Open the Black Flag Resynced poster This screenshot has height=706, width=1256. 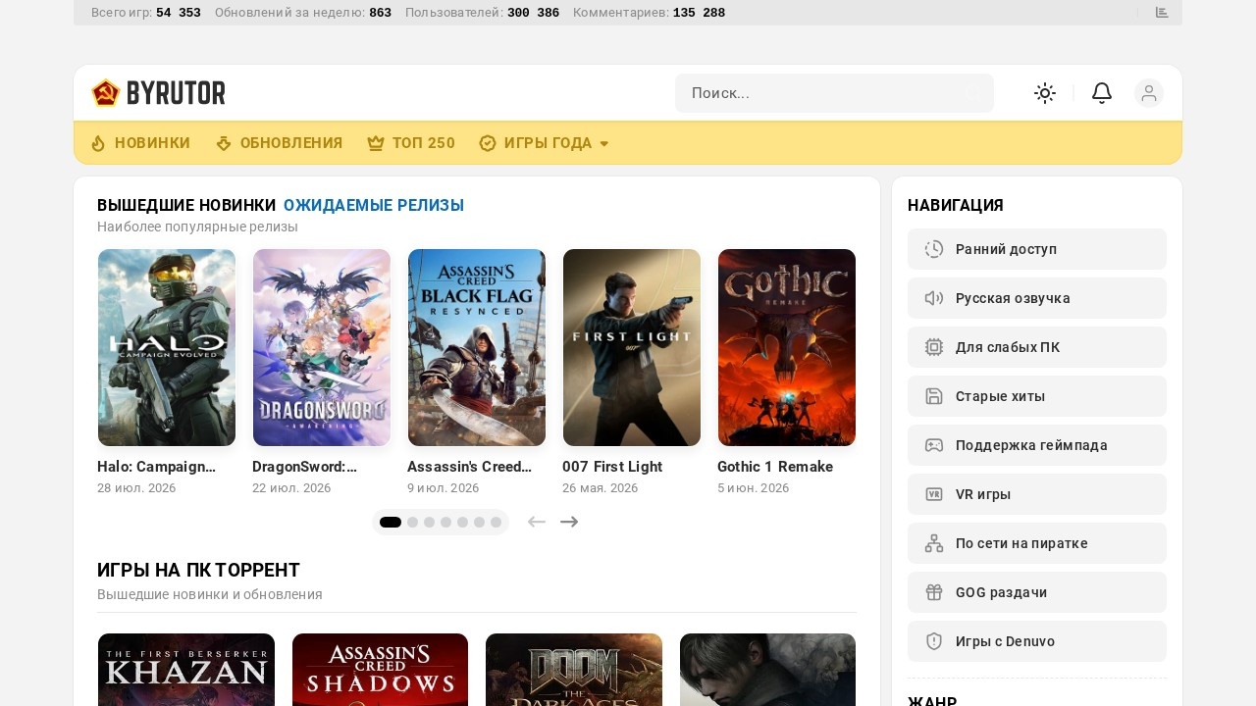point(477,347)
